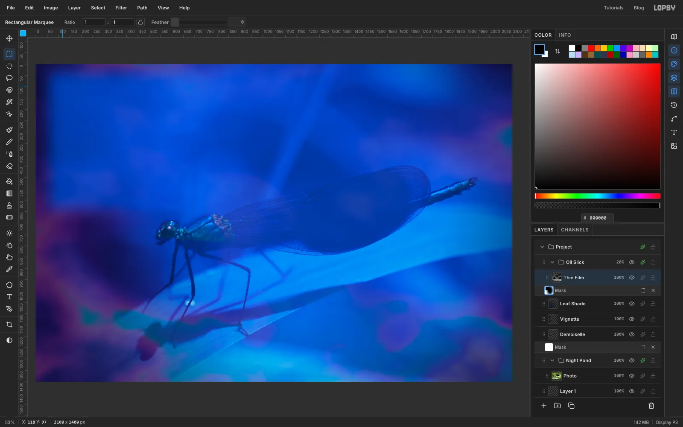Create a new layer group
The height and width of the screenshot is (427, 683).
(x=557, y=406)
